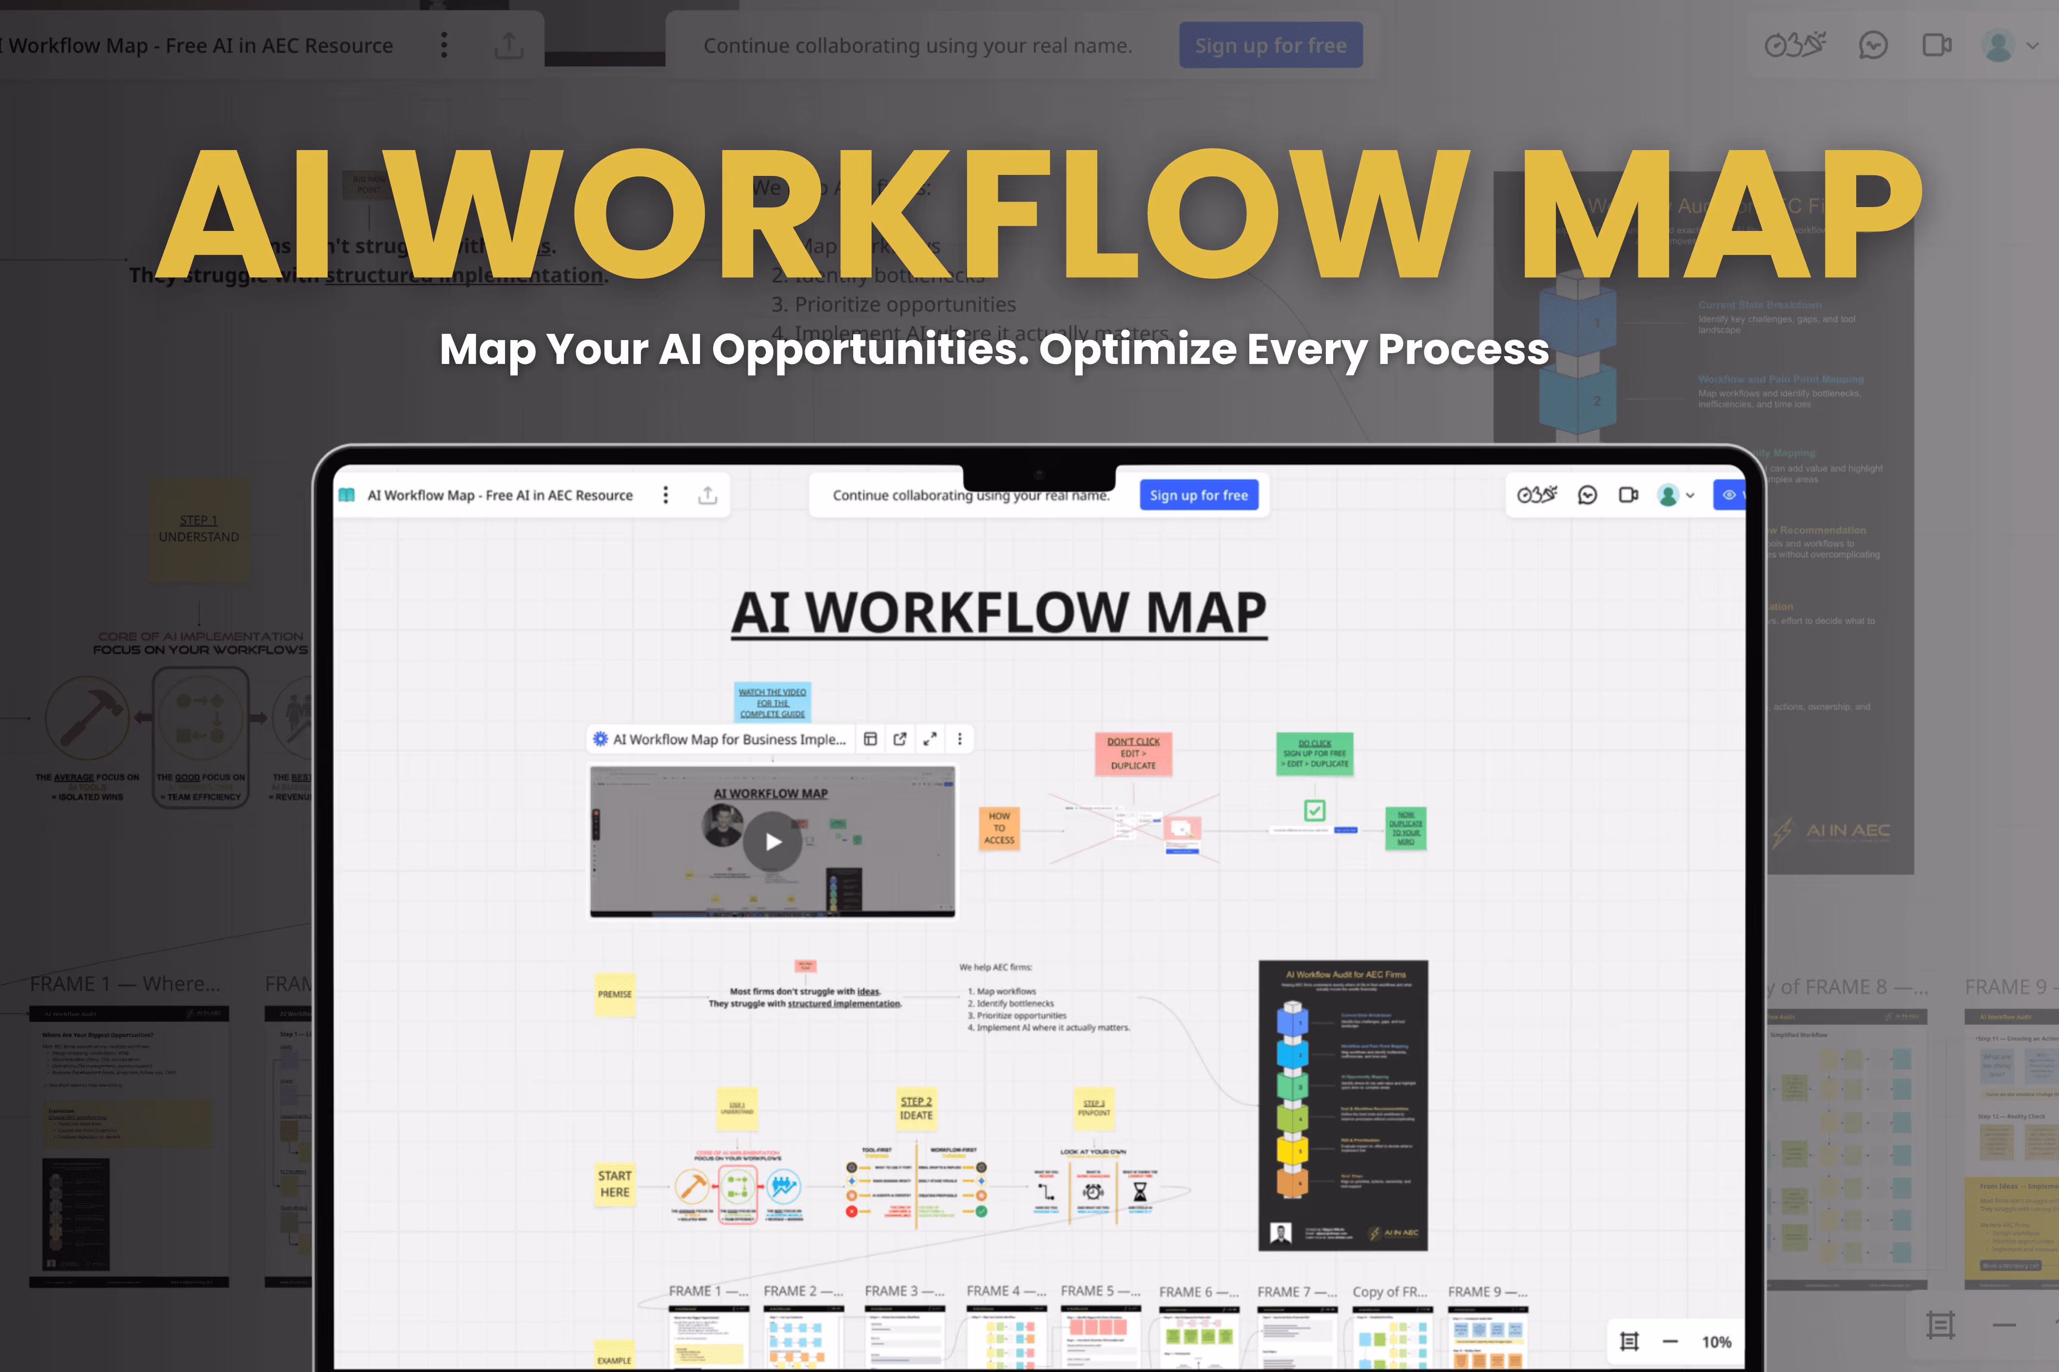Play the AI Workflow Map video
The width and height of the screenshot is (2059, 1372).
click(772, 842)
